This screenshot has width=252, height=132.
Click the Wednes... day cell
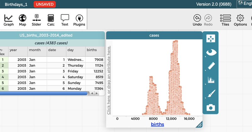click(x=76, y=60)
